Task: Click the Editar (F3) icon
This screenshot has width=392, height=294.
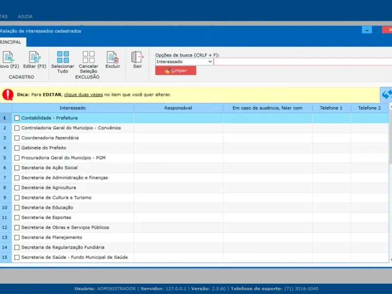Action: pos(34,57)
